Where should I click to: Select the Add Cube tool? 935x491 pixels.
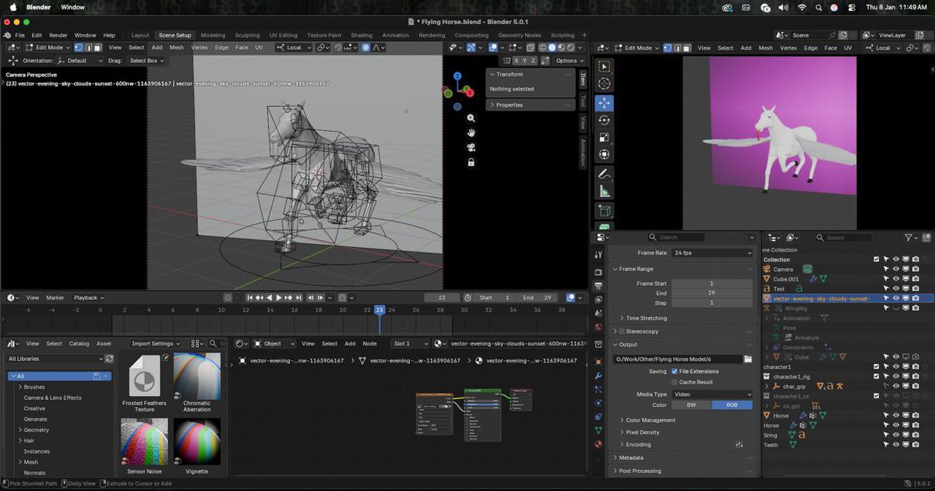pos(605,210)
